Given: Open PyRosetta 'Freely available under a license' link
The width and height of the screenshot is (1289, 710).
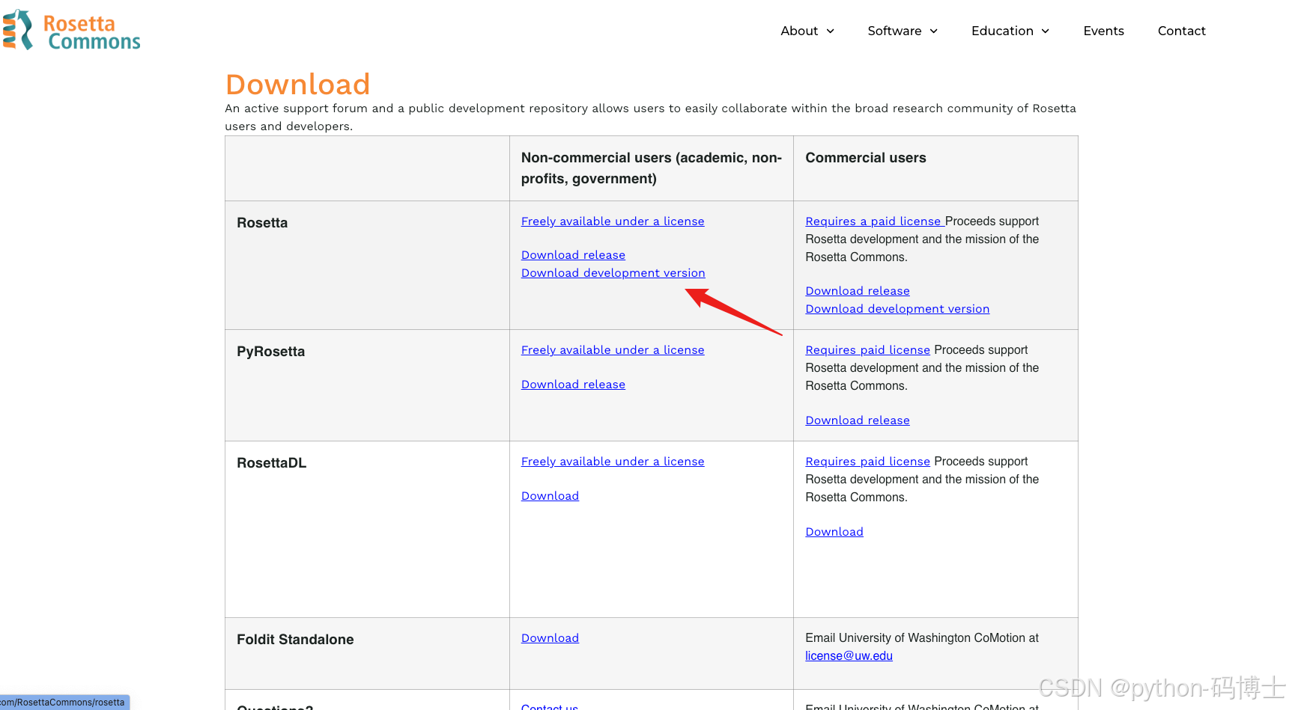Looking at the screenshot, I should click(613, 350).
